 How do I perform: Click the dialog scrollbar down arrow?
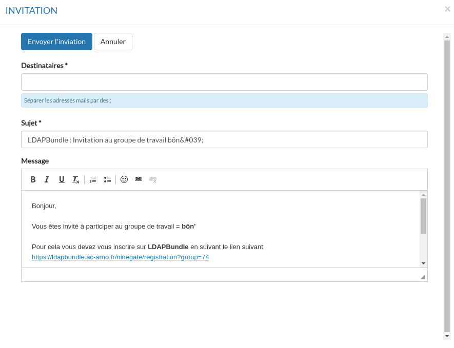447,336
